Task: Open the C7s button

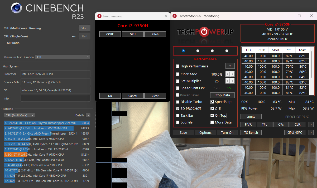Action: click(281, 125)
